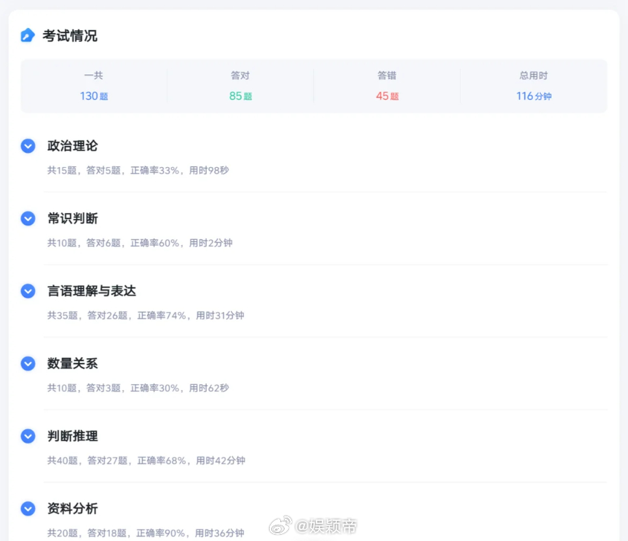This screenshot has height=541, width=628.
Task: Open the 考试情况 header tab
Action: coord(70,36)
